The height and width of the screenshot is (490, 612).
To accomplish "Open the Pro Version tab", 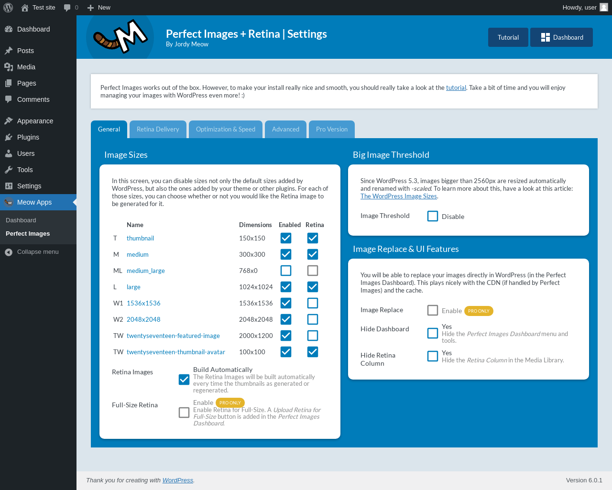I will pos(332,130).
